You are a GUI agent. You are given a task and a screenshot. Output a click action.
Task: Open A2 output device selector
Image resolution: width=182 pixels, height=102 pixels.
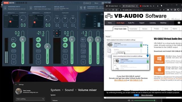pos(85,8)
